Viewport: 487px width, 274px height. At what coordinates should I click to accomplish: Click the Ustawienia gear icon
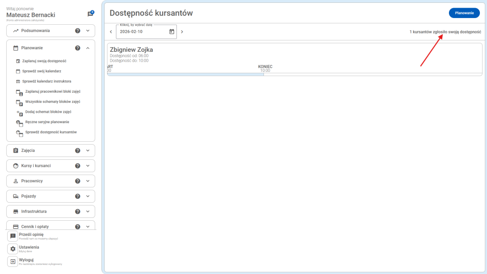click(13, 249)
